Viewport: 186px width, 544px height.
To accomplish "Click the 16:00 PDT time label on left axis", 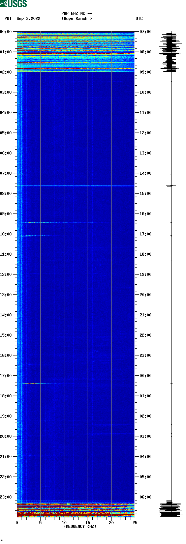I will click(x=6, y=355).
